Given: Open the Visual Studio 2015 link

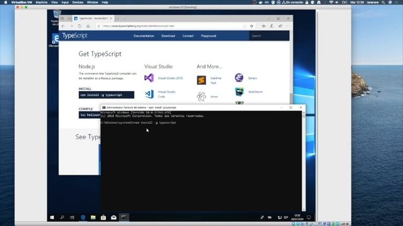Looking at the screenshot, I should coord(170,78).
